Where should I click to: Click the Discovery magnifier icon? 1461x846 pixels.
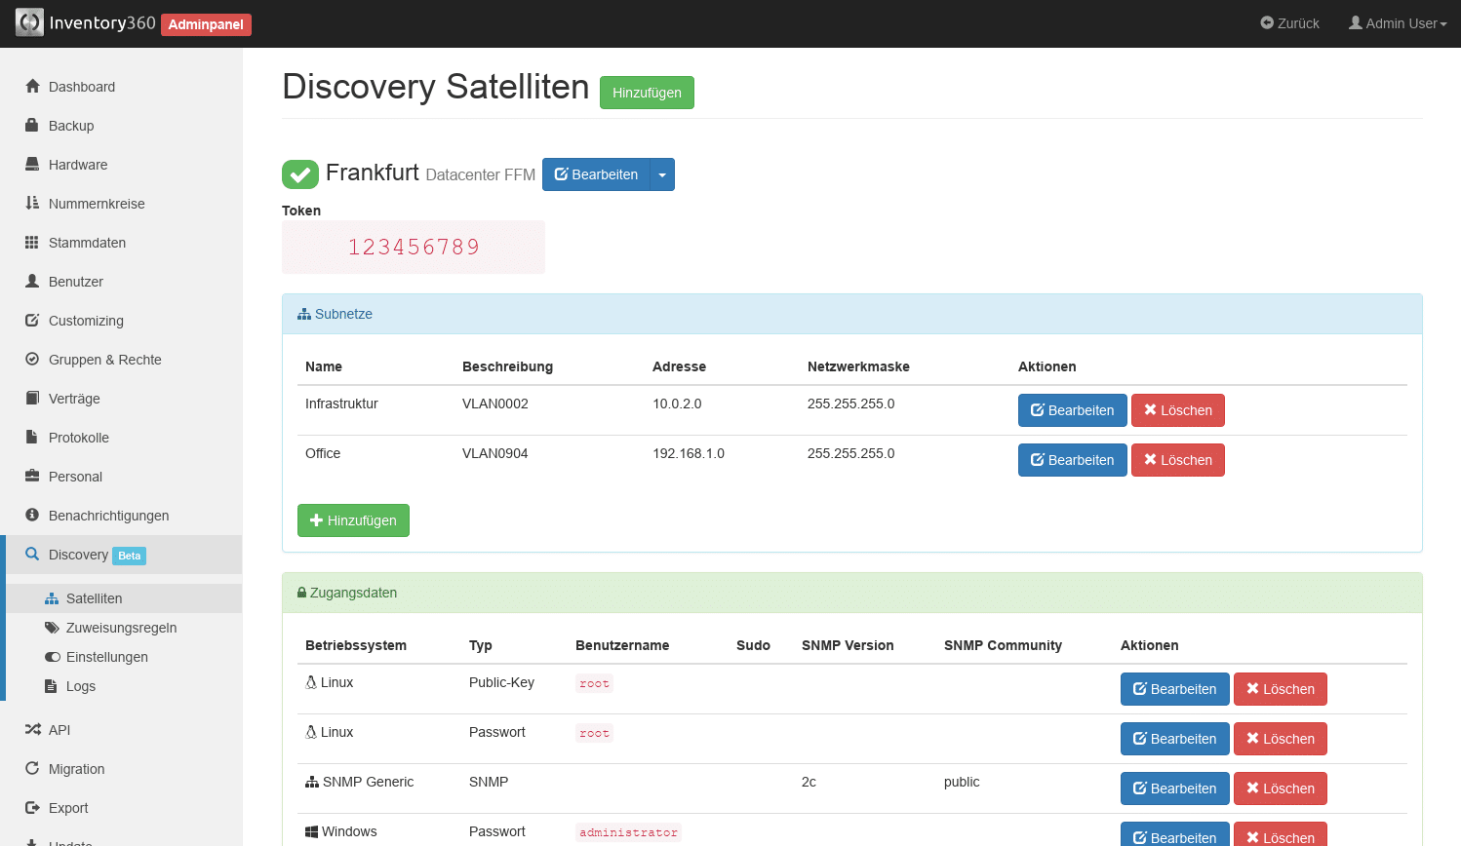click(x=32, y=554)
